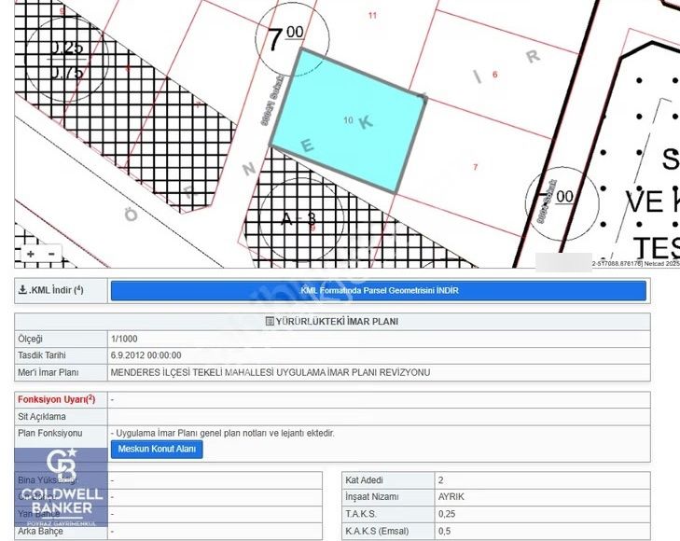Click the 7.00 road width circle marker
The height and width of the screenshot is (541, 680).
click(284, 40)
